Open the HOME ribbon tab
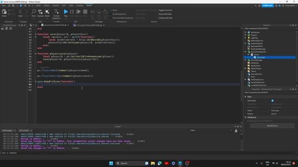298x167 pixels. [x=38, y=6]
